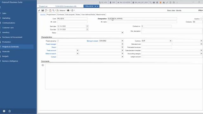Pin the PRJ-0016 tab with its pin icon

click(x=95, y=6)
